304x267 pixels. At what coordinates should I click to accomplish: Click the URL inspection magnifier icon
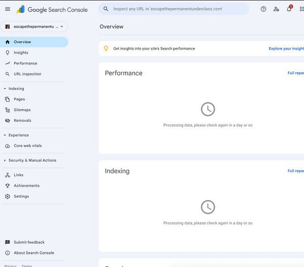point(8,74)
